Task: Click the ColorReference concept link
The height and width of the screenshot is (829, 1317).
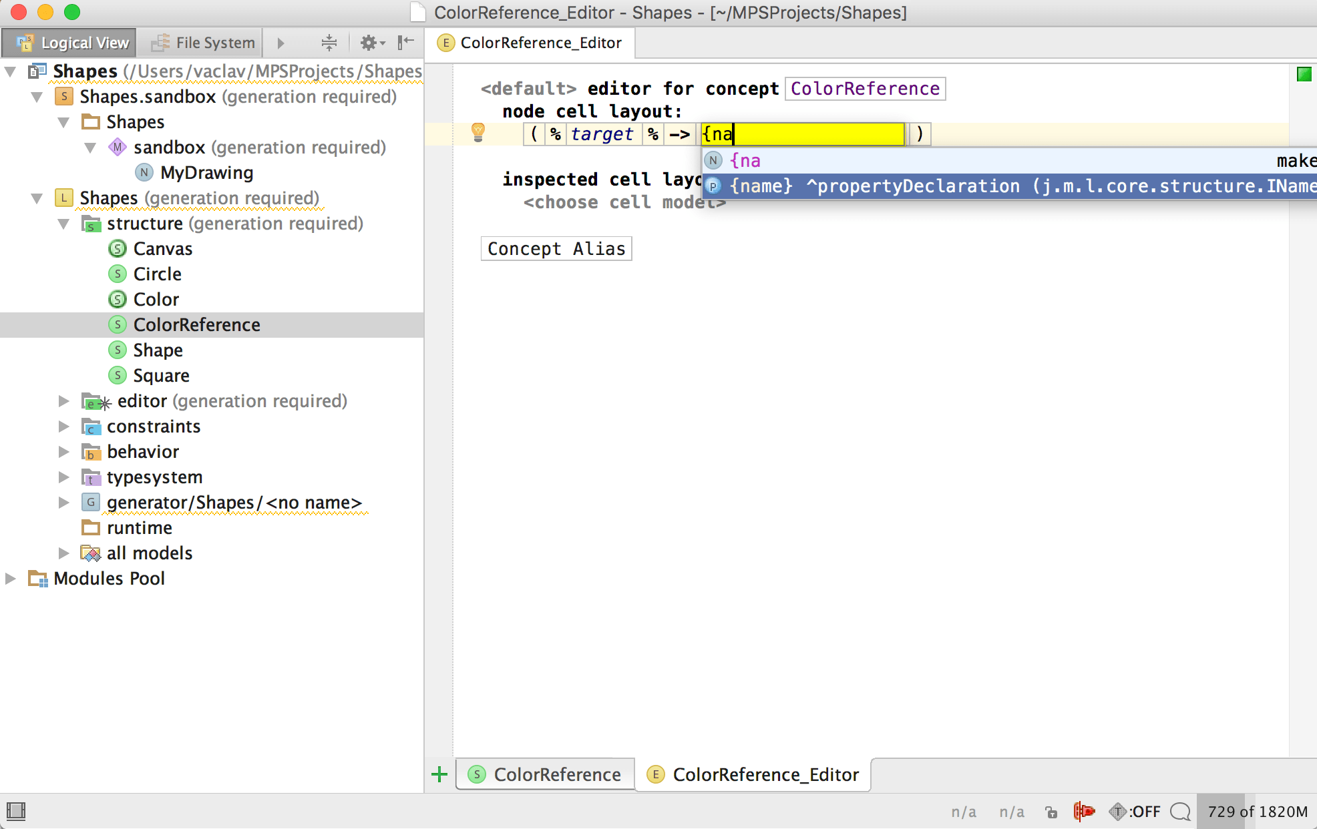Action: [864, 89]
